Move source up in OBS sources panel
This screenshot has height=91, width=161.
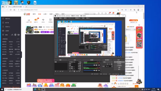pos(77,71)
